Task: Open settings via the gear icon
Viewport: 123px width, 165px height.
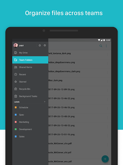Action: coord(45,45)
